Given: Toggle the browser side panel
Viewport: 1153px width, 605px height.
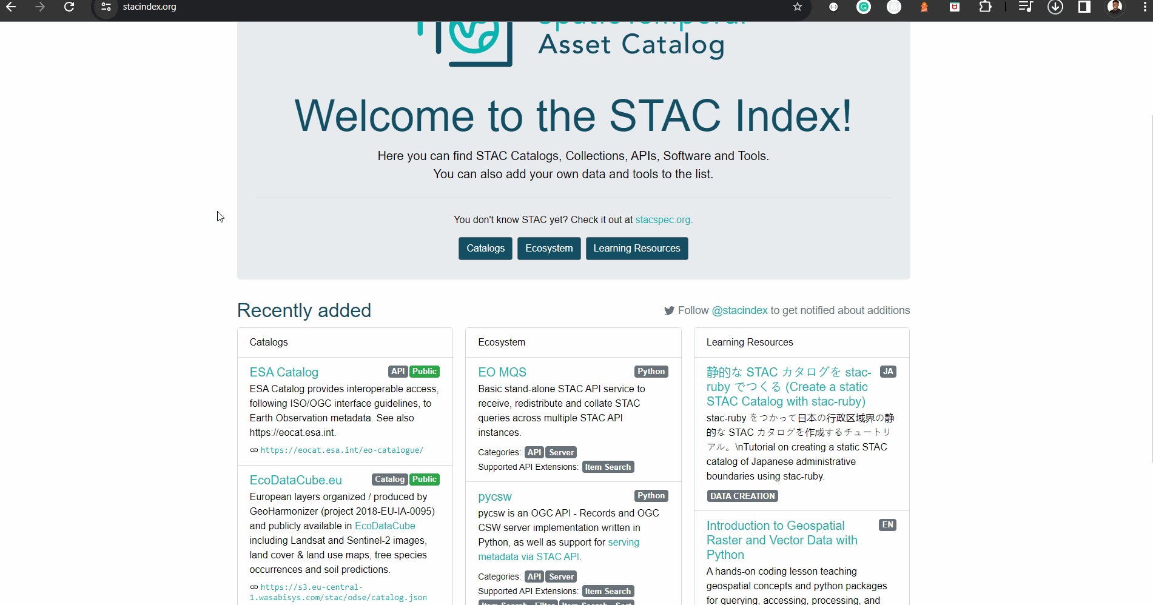Looking at the screenshot, I should [x=1085, y=7].
